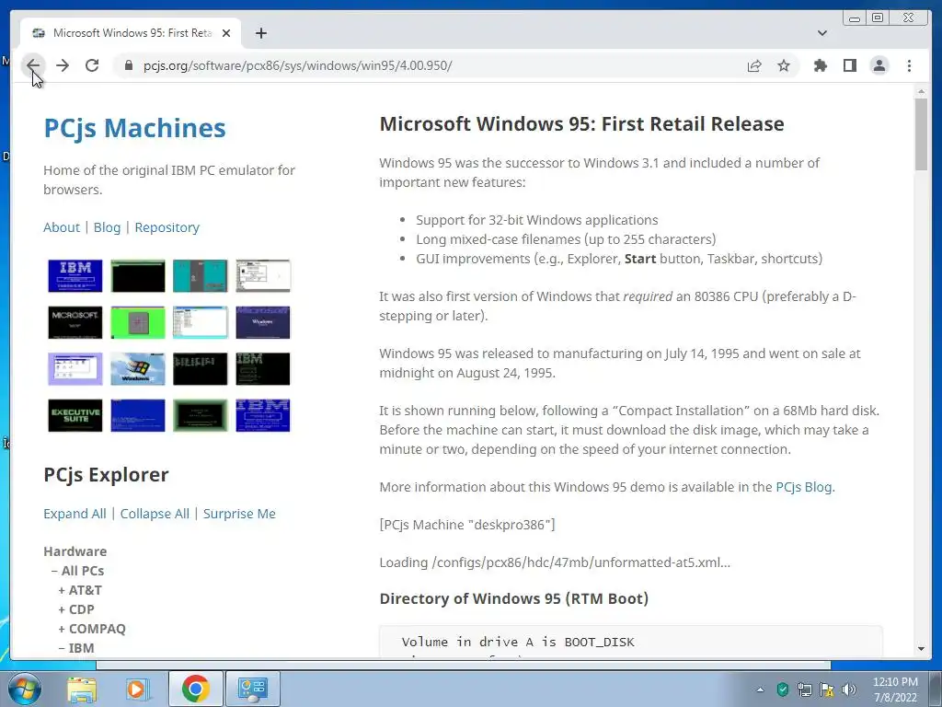Click the Chrome taskbar icon
The height and width of the screenshot is (707, 942).
pos(195,689)
